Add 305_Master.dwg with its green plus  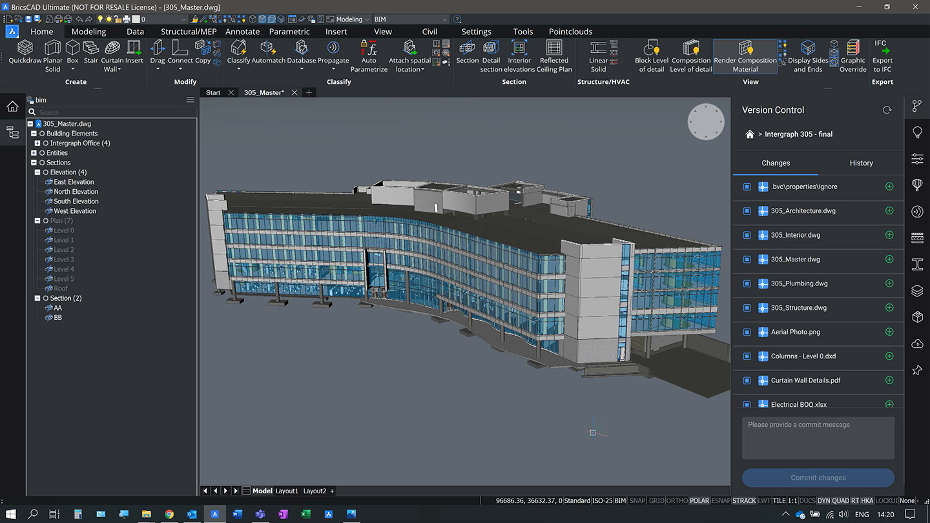point(889,260)
